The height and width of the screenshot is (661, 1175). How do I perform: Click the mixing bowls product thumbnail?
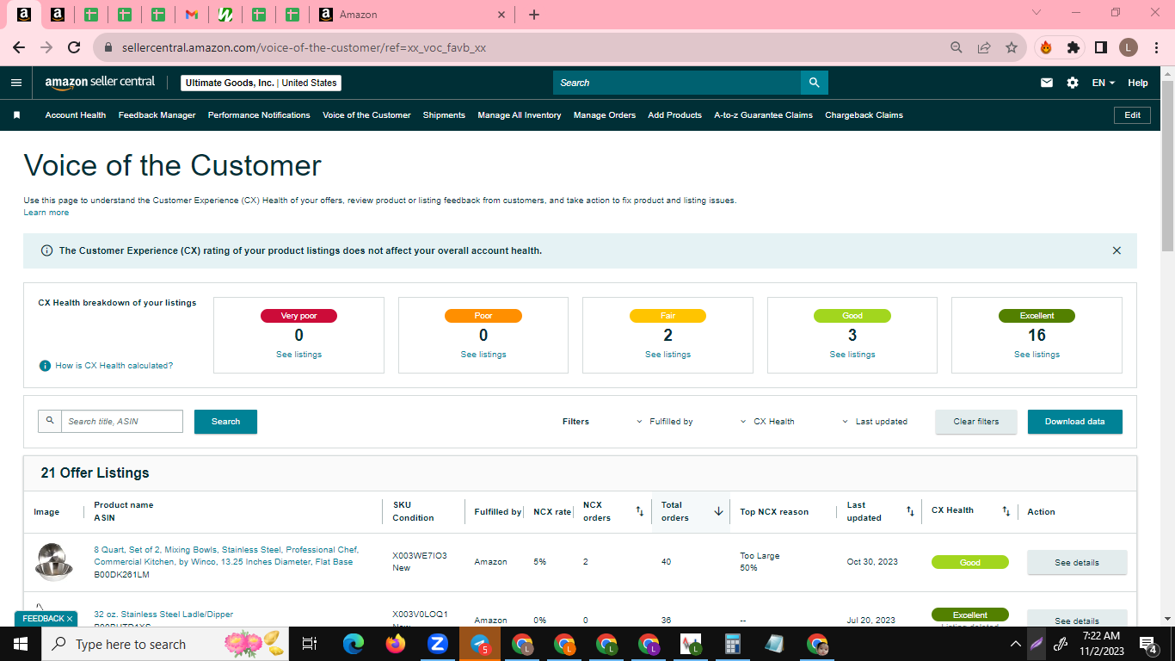point(54,562)
